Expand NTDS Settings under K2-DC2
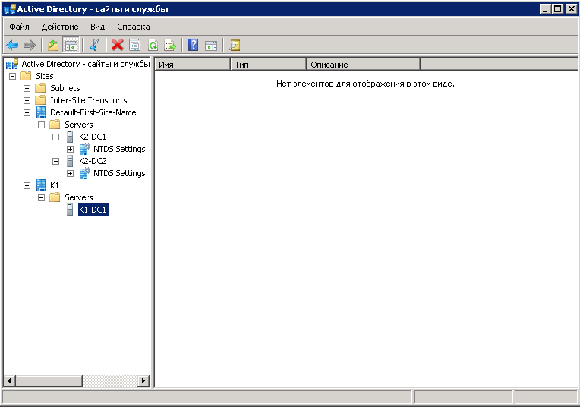Image resolution: width=580 pixels, height=407 pixels. pos(71,174)
